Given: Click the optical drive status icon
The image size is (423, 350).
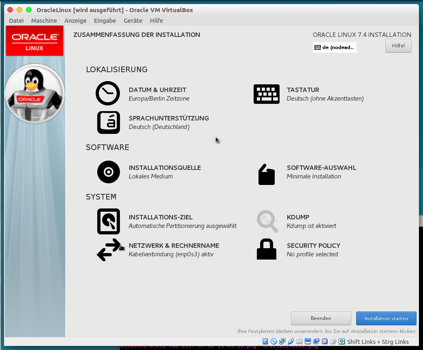Looking at the screenshot, I should (x=274, y=341).
